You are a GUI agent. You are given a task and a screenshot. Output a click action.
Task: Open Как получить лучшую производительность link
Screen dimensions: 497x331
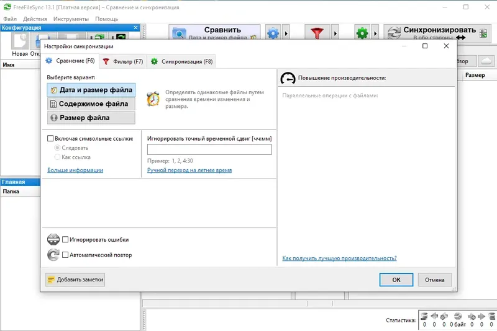pyautogui.click(x=339, y=258)
